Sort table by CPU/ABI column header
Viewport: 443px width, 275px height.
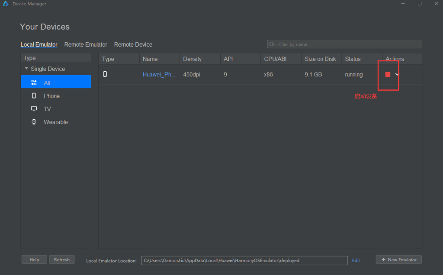coord(281,59)
